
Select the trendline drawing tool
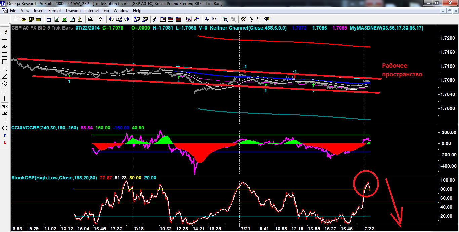tap(5, 32)
